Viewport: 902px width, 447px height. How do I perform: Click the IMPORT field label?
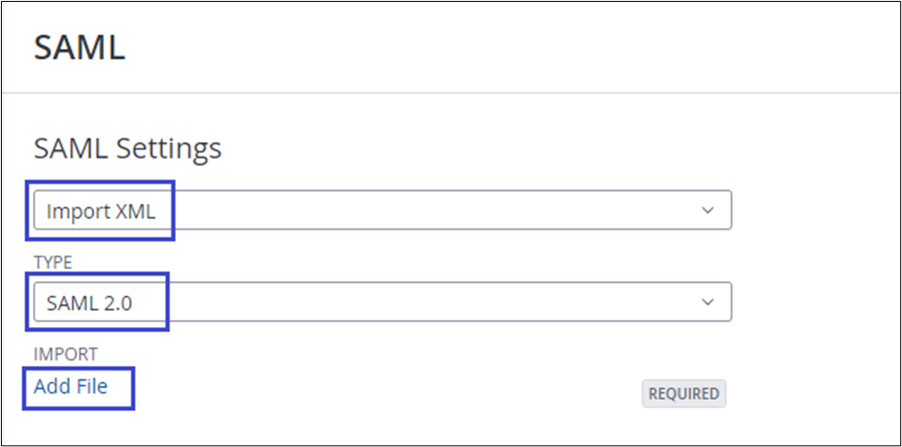(x=65, y=354)
